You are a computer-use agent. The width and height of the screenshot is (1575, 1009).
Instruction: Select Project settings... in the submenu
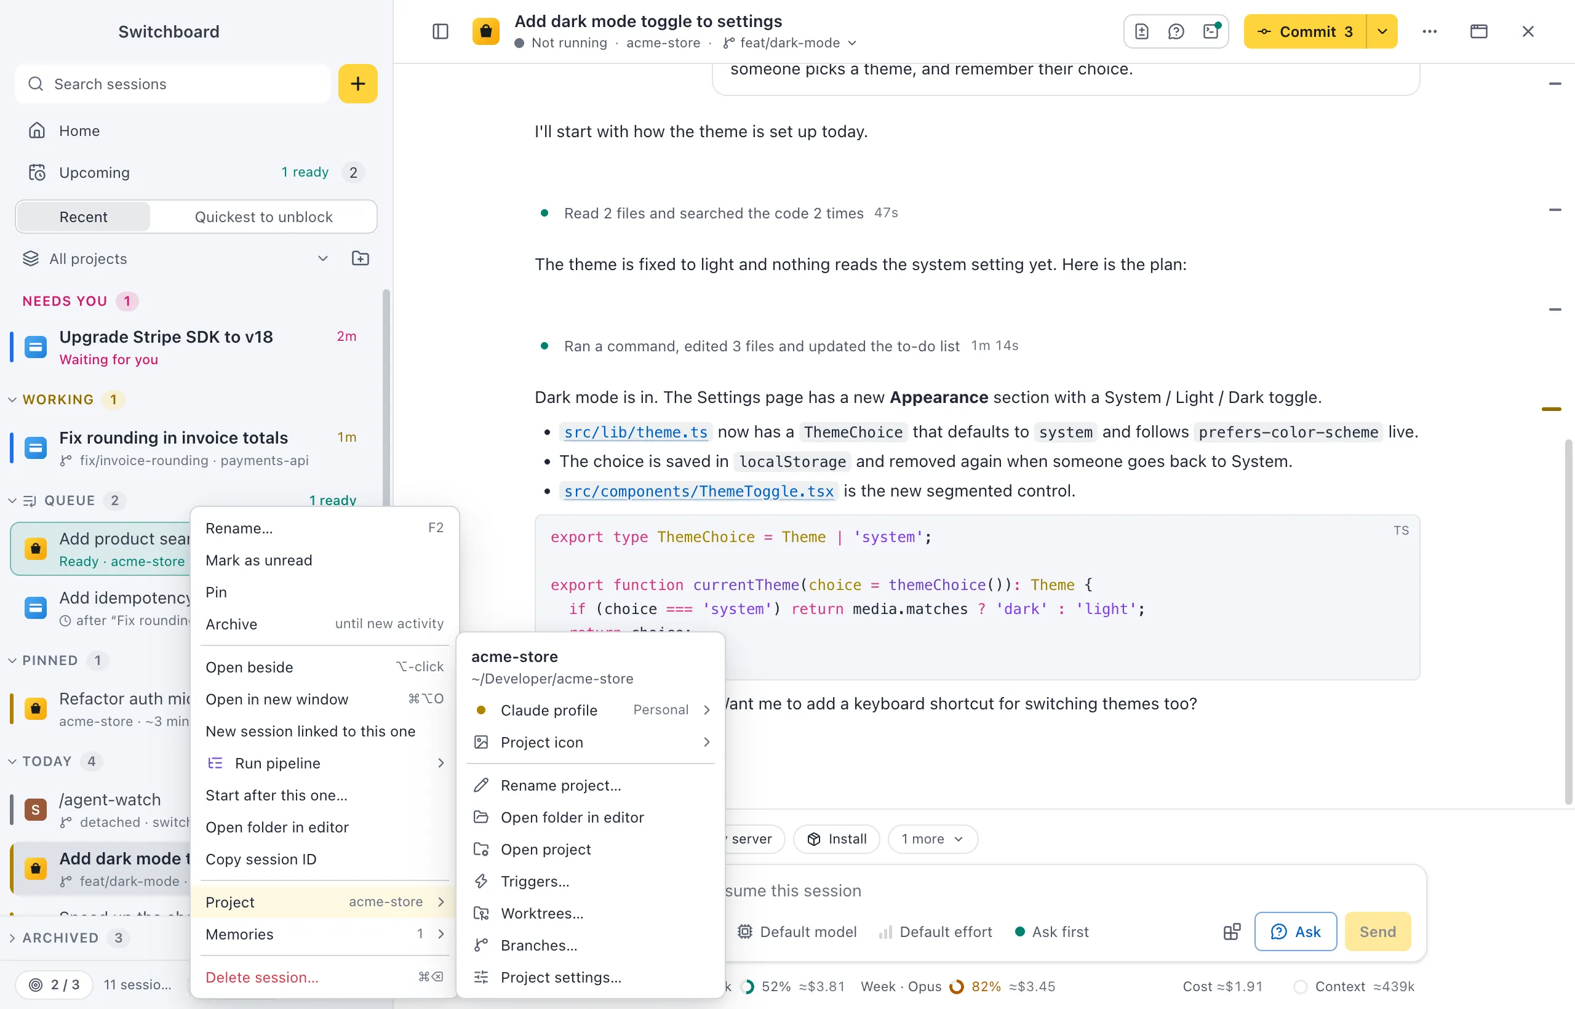590,977
